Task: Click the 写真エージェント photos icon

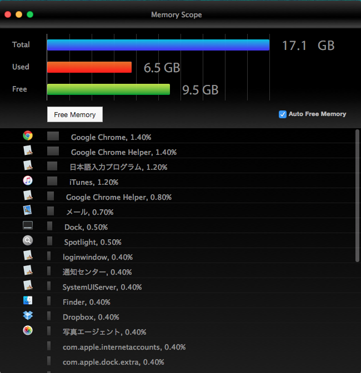Action: 28,330
